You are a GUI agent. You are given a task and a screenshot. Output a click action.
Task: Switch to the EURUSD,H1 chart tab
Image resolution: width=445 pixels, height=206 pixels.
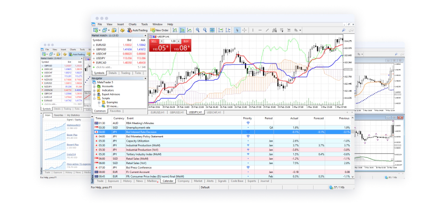tap(158, 112)
